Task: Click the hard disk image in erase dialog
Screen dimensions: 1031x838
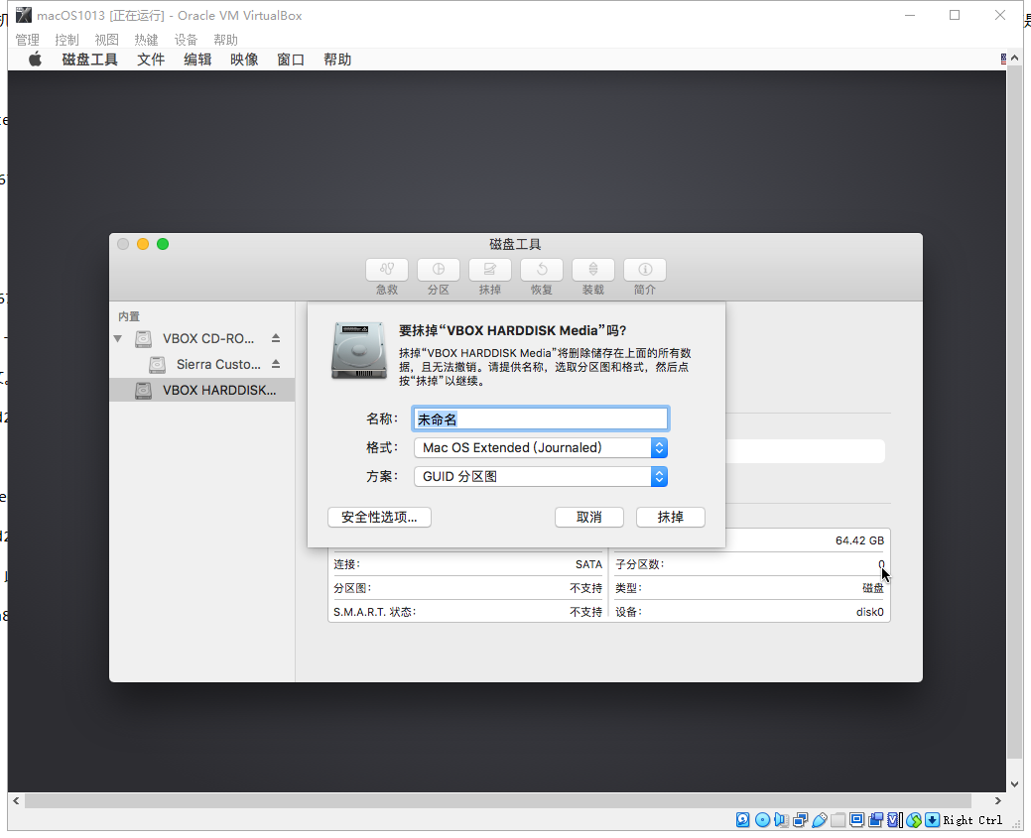Action: point(359,350)
